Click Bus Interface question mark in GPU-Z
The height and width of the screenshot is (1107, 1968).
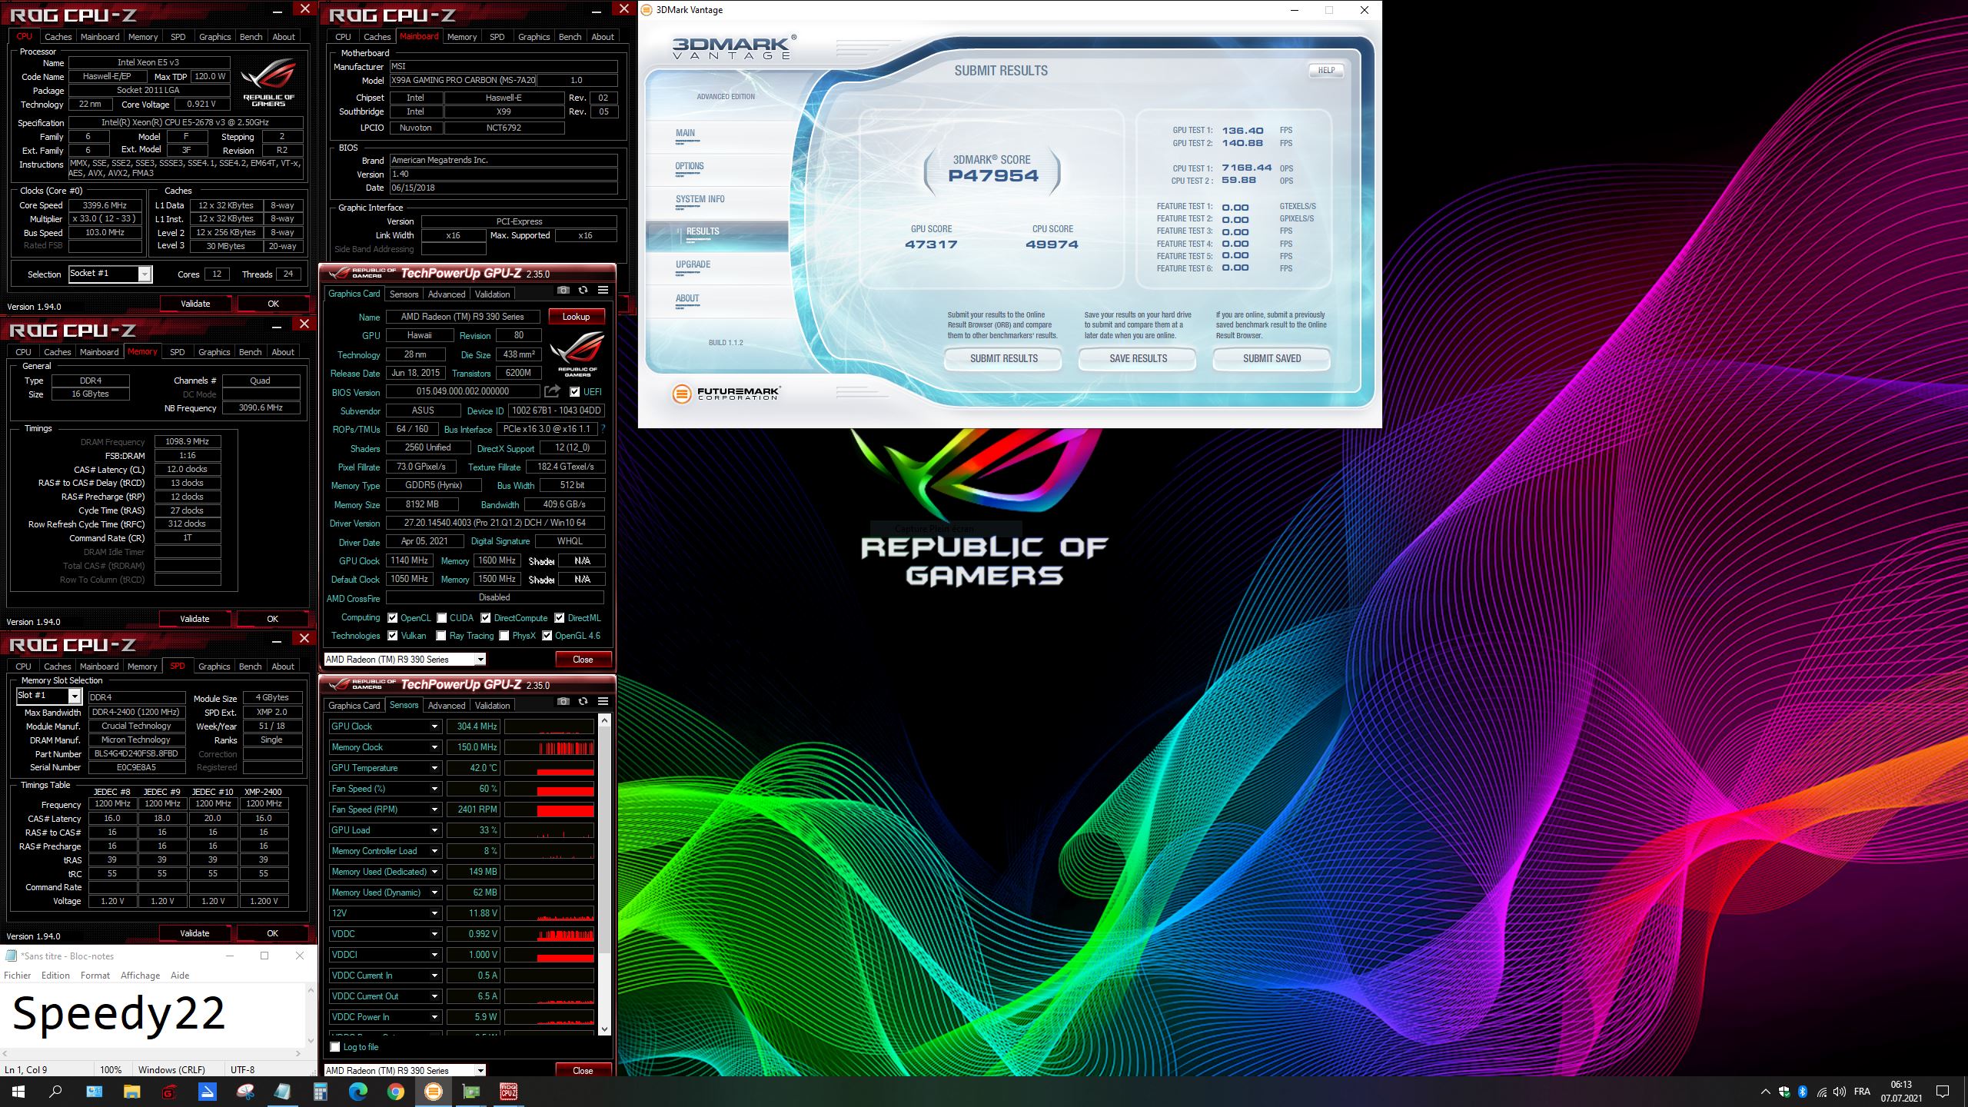[603, 429]
